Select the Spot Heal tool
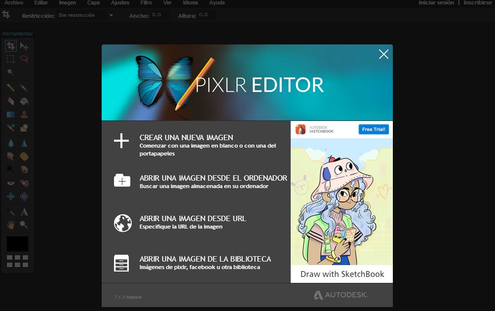This screenshot has height=311, width=495. click(24, 183)
